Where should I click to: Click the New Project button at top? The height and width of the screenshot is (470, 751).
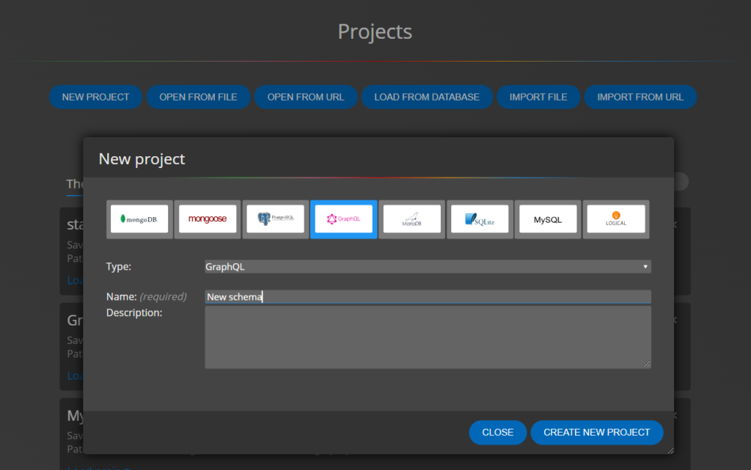pyautogui.click(x=96, y=98)
